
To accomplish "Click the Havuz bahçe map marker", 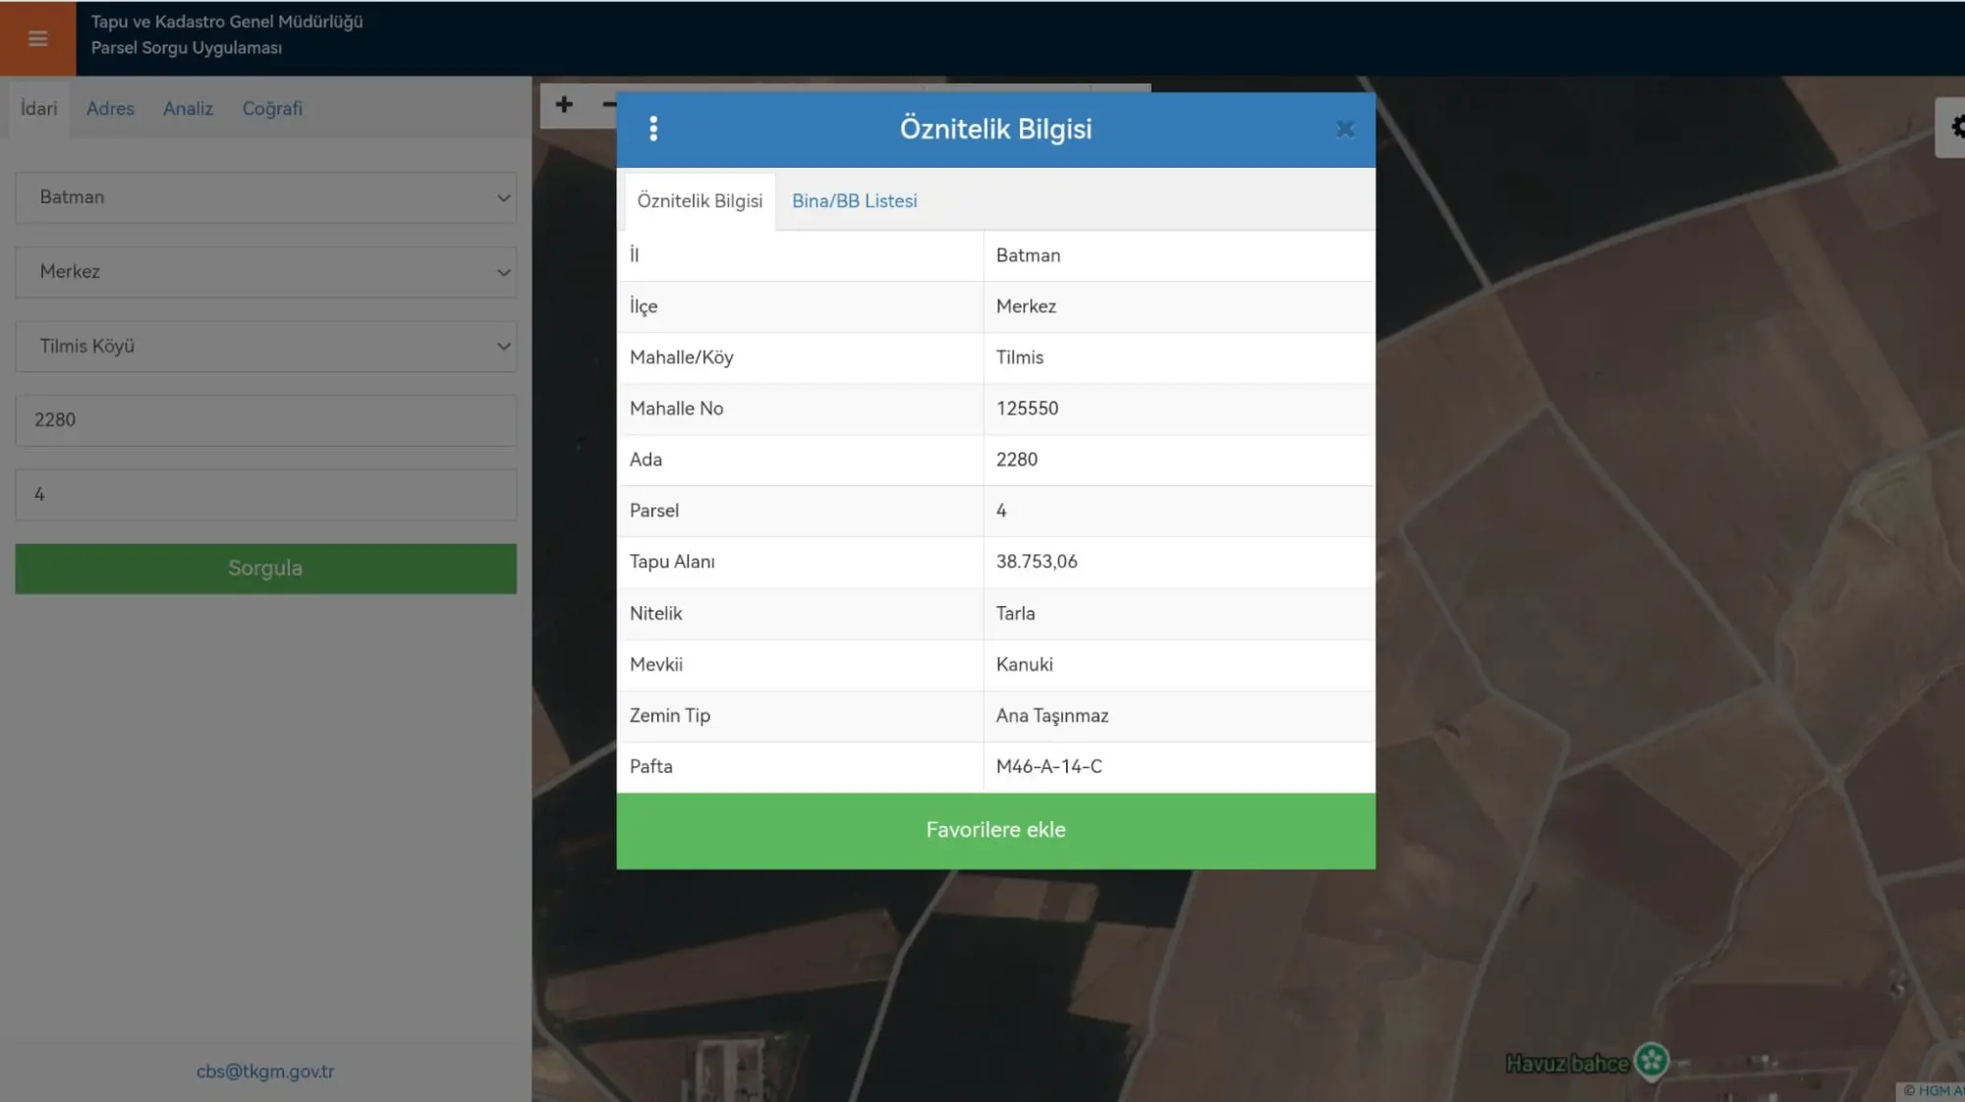I will tap(1652, 1062).
